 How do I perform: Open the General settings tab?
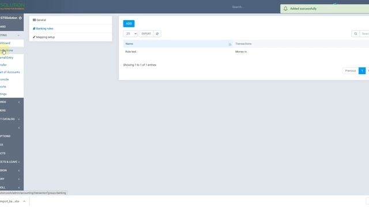70,20
